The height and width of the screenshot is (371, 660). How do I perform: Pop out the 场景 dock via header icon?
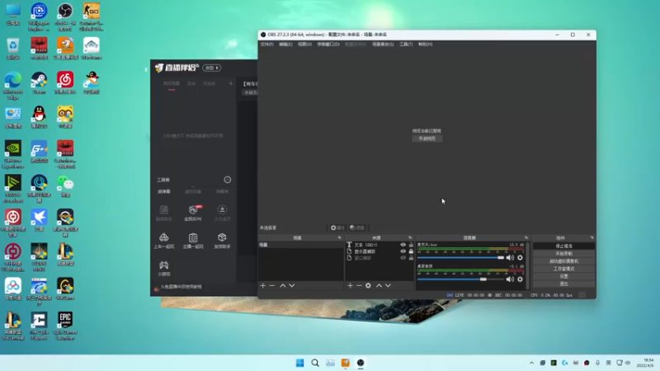point(340,237)
